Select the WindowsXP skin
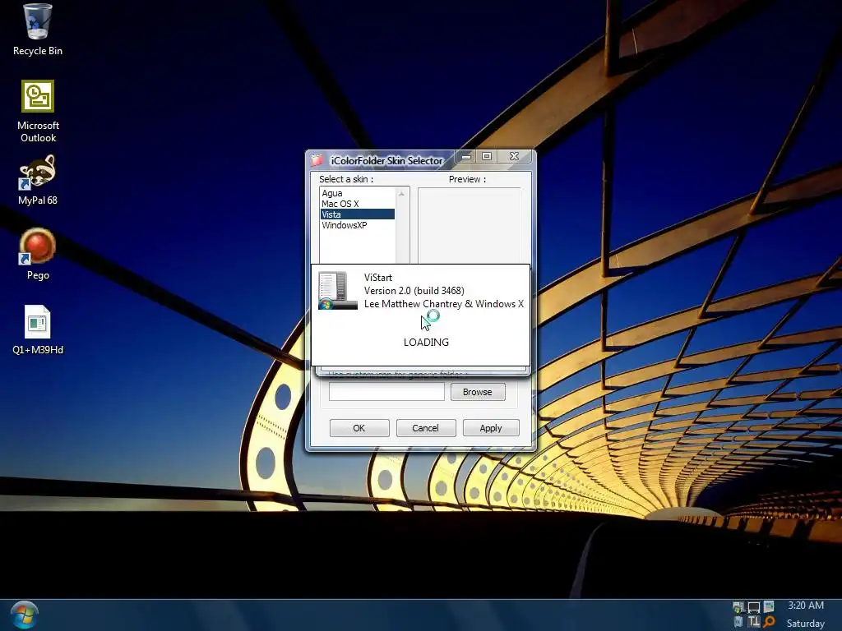 point(357,225)
